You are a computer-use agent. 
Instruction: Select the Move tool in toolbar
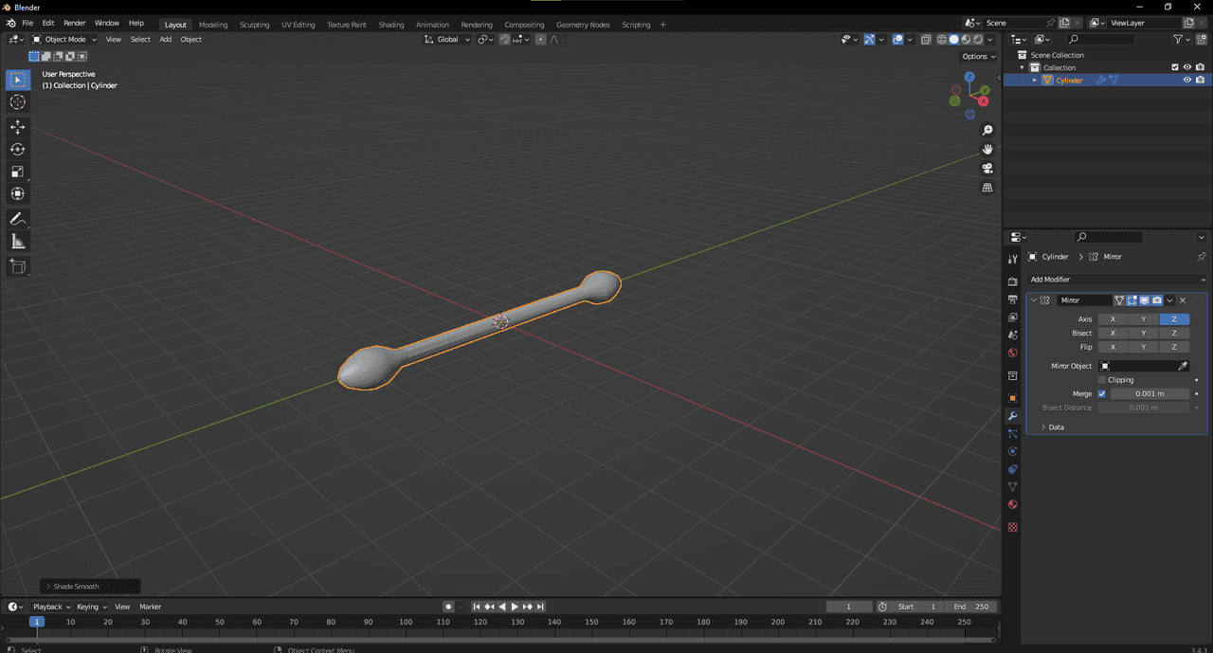17,127
